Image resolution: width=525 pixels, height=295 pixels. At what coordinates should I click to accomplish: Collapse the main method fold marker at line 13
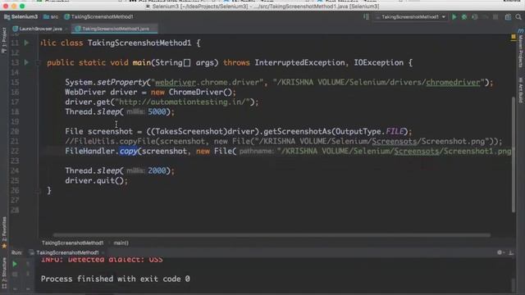click(x=38, y=62)
